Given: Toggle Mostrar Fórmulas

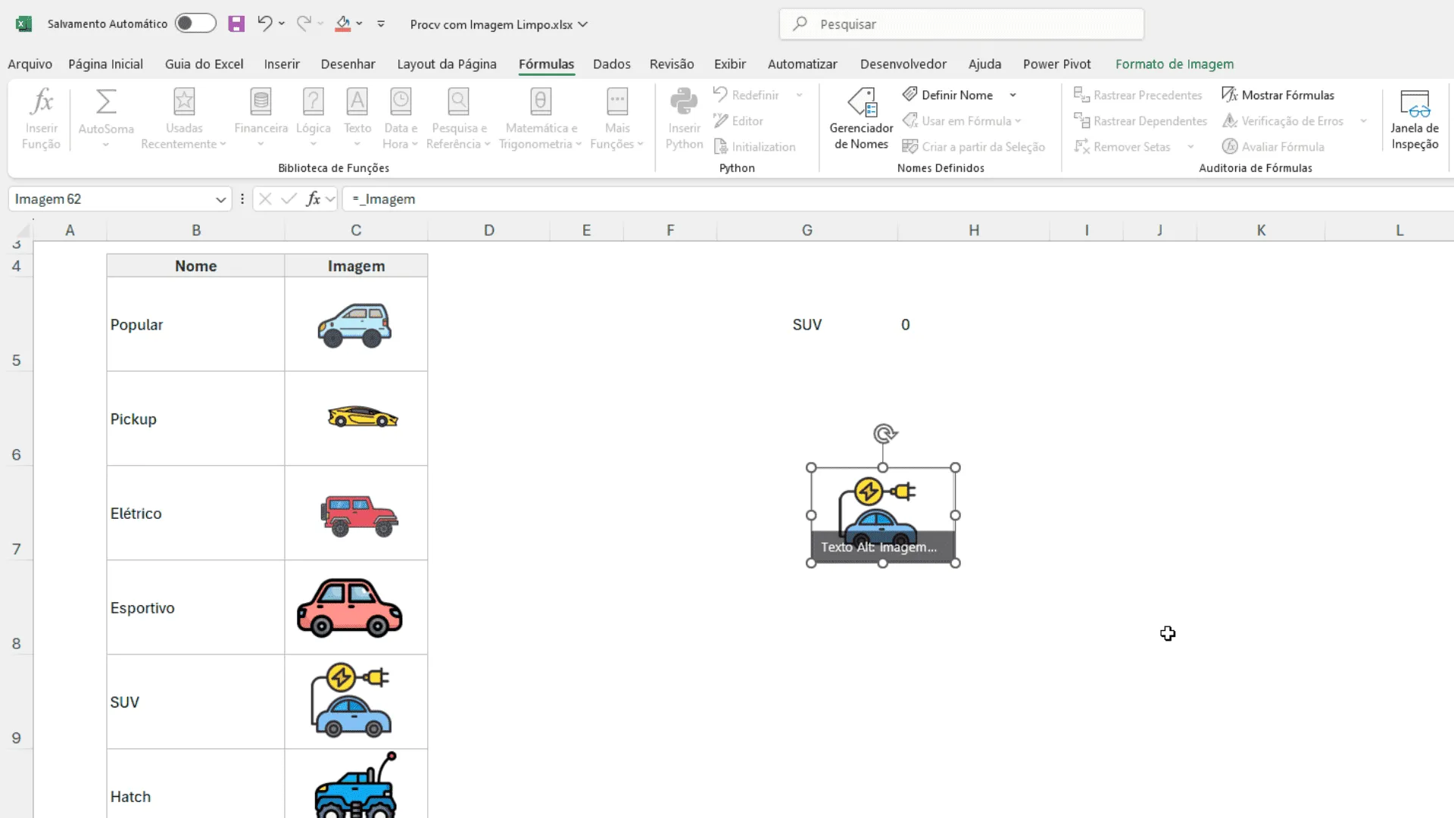Looking at the screenshot, I should pyautogui.click(x=1278, y=95).
